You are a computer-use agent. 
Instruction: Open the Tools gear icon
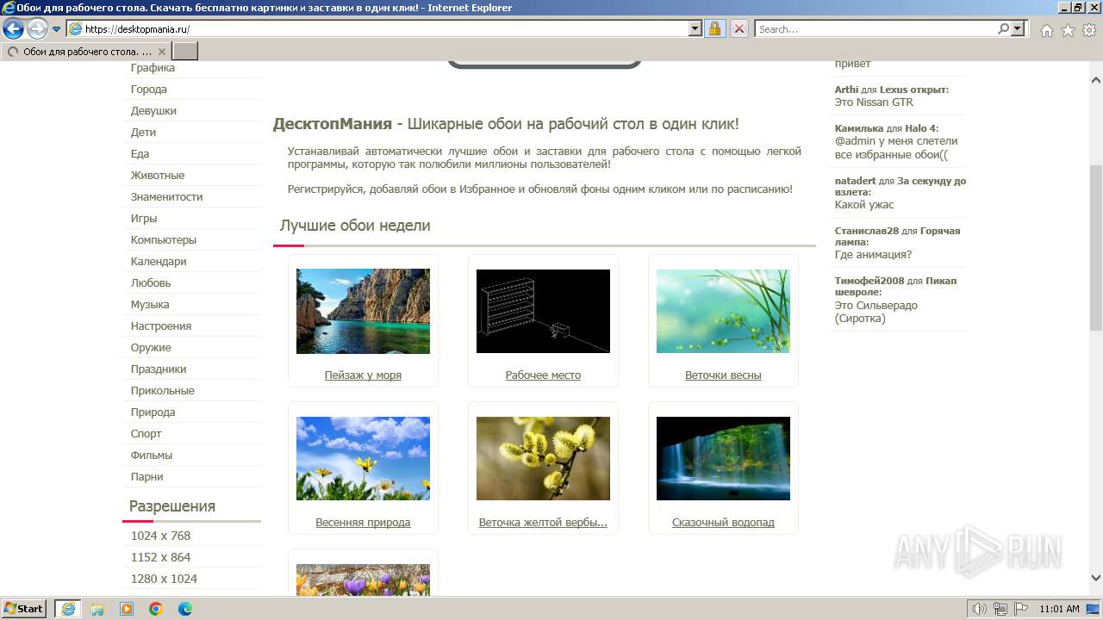tap(1089, 29)
